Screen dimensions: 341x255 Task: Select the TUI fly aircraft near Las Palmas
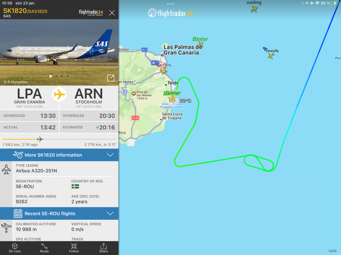point(163,71)
